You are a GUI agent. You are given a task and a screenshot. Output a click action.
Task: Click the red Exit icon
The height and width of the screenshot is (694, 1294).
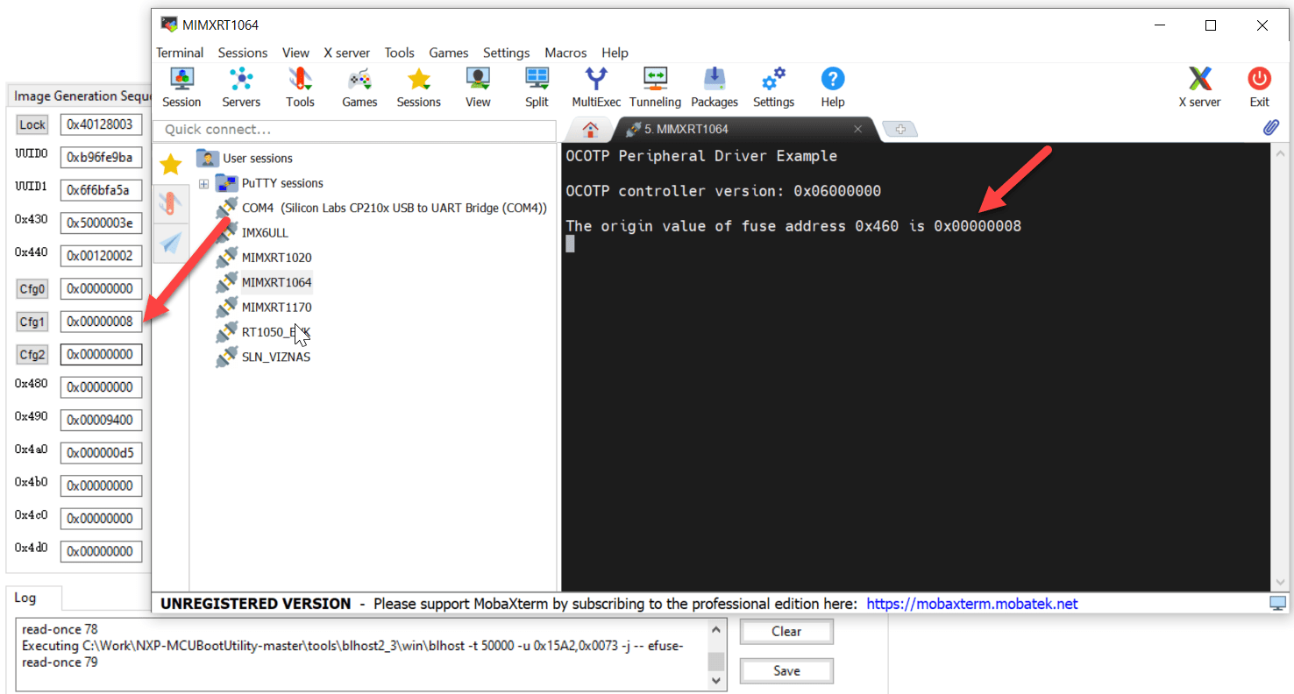tap(1260, 88)
